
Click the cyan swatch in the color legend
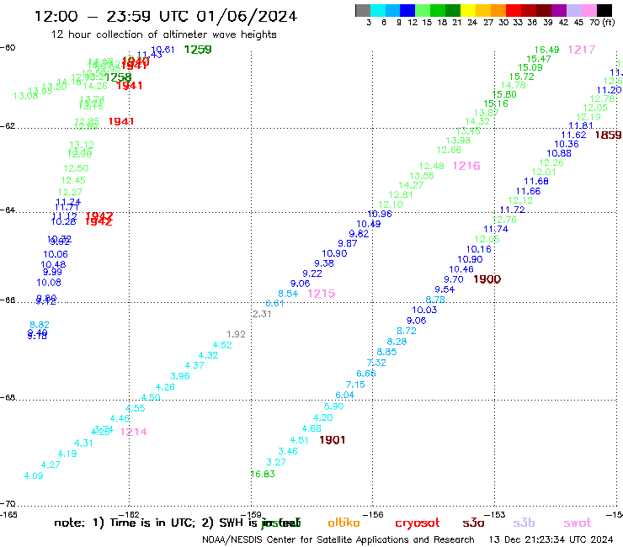(x=378, y=10)
